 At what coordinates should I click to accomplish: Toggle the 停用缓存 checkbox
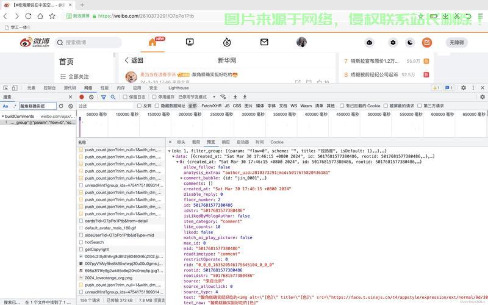(x=154, y=97)
